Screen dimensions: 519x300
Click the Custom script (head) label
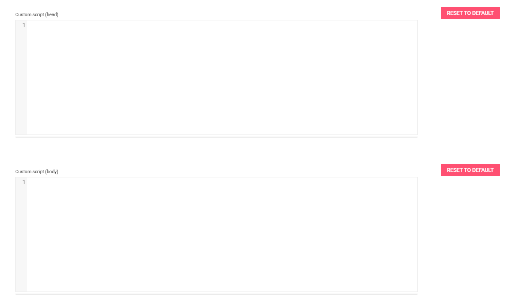[37, 14]
